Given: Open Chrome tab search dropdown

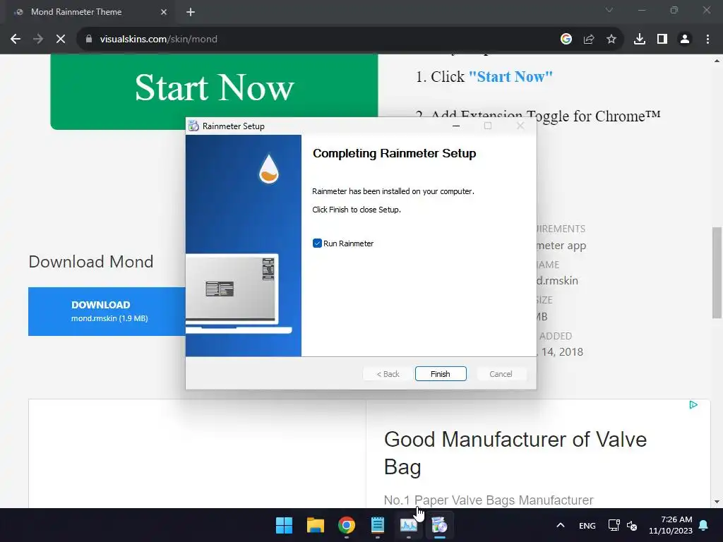Looking at the screenshot, I should click(x=609, y=10).
